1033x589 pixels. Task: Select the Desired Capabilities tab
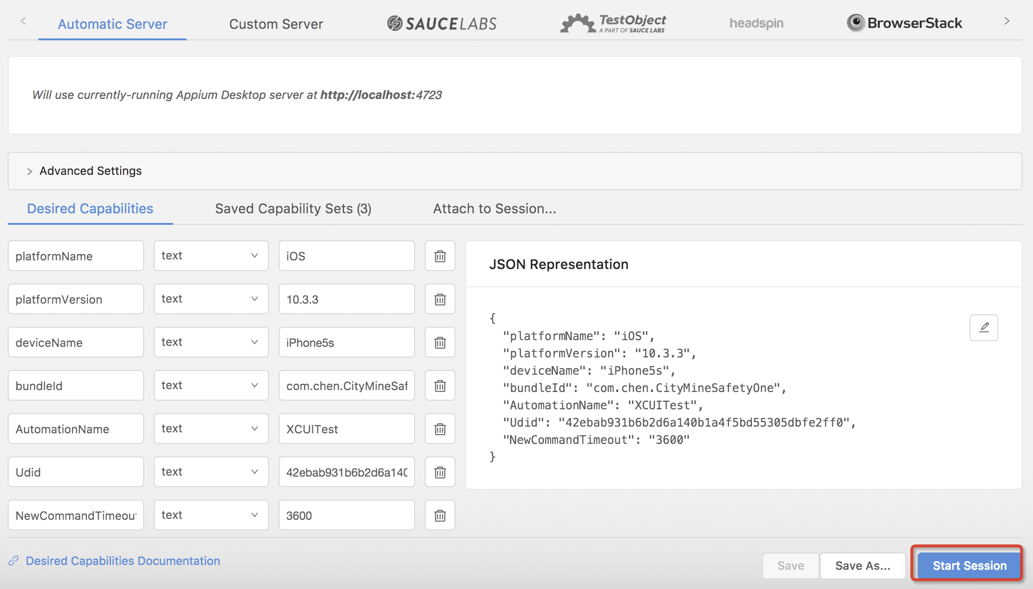[90, 209]
